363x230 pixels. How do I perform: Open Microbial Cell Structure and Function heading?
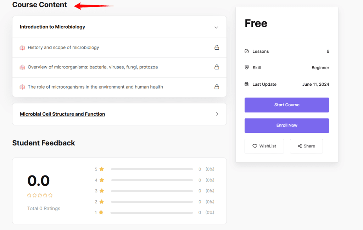(62, 114)
